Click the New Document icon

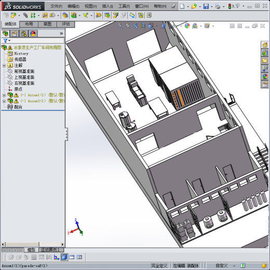(182, 6)
